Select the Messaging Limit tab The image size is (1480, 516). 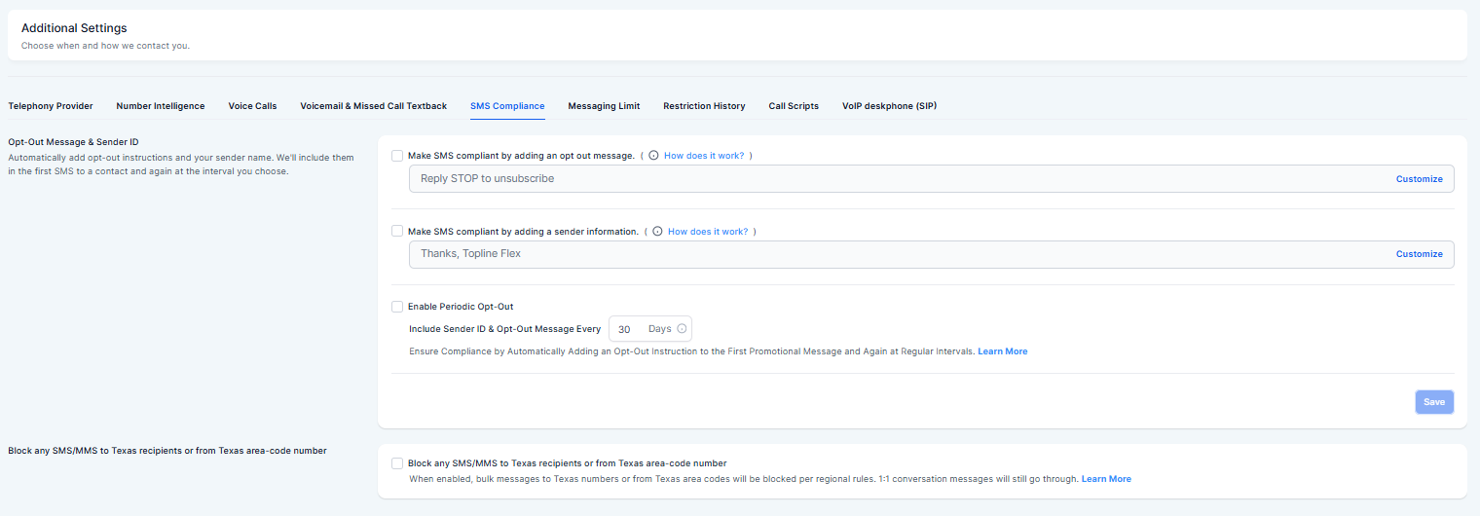pos(604,106)
